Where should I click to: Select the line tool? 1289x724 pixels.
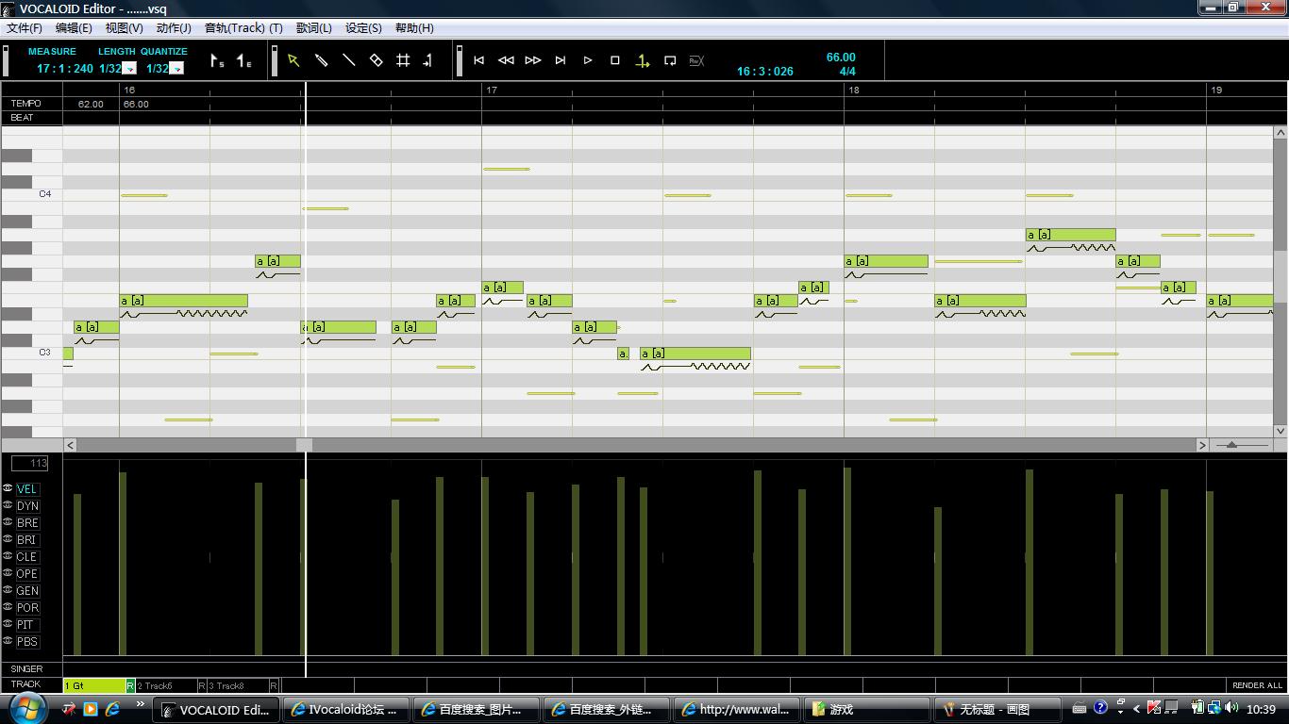348,60
